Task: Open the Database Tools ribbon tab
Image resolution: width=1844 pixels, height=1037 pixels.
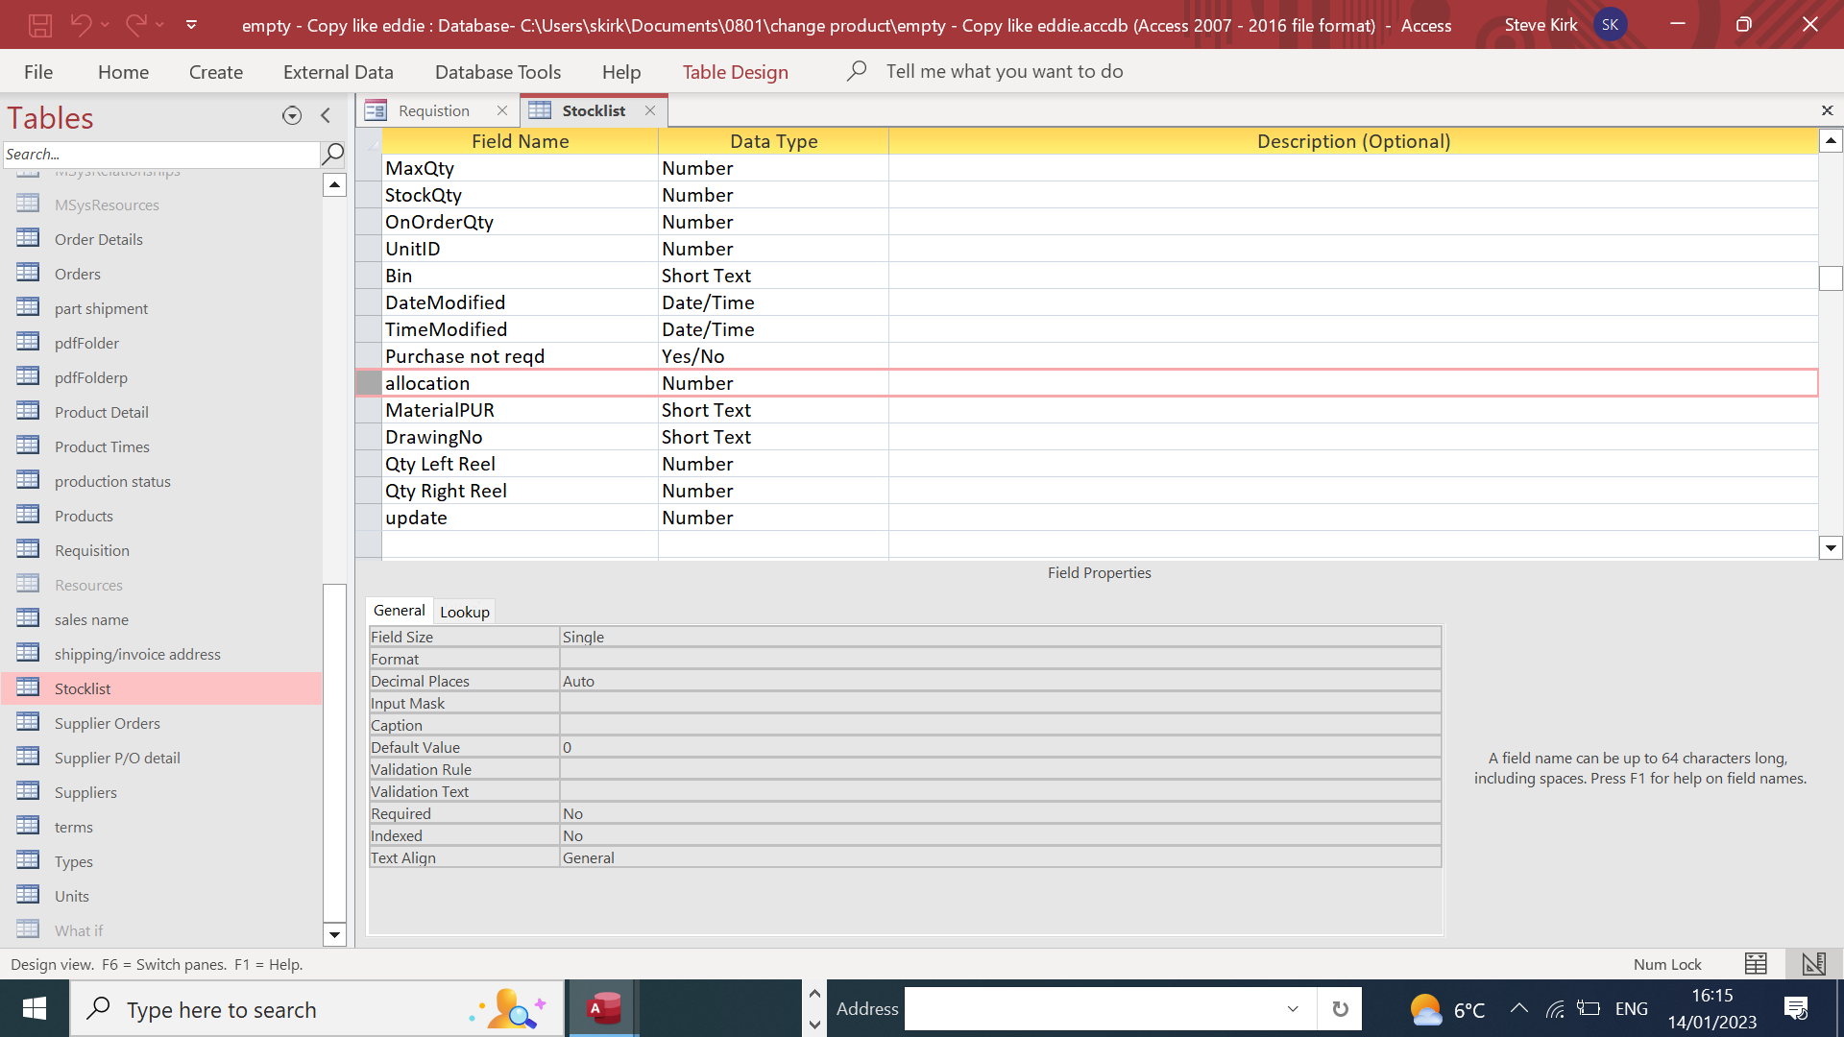Action: (497, 72)
